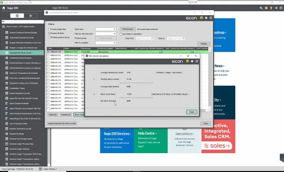
Task: Open Default Nominal Accounts (Nominal Ledger) item icon
Action: (x=7, y=63)
